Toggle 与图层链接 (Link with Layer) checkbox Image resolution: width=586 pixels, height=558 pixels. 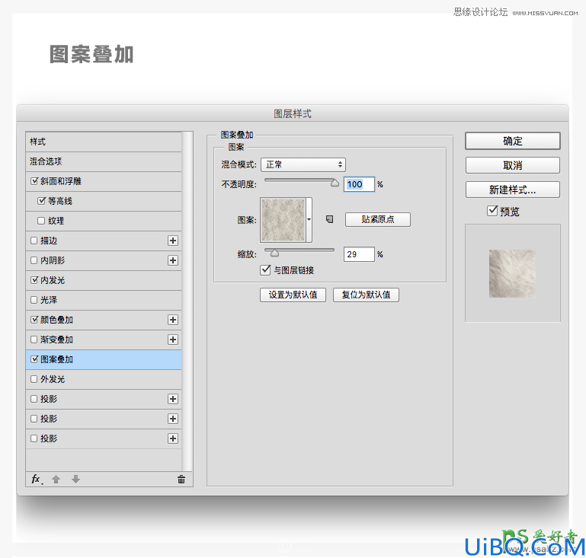[x=265, y=269]
